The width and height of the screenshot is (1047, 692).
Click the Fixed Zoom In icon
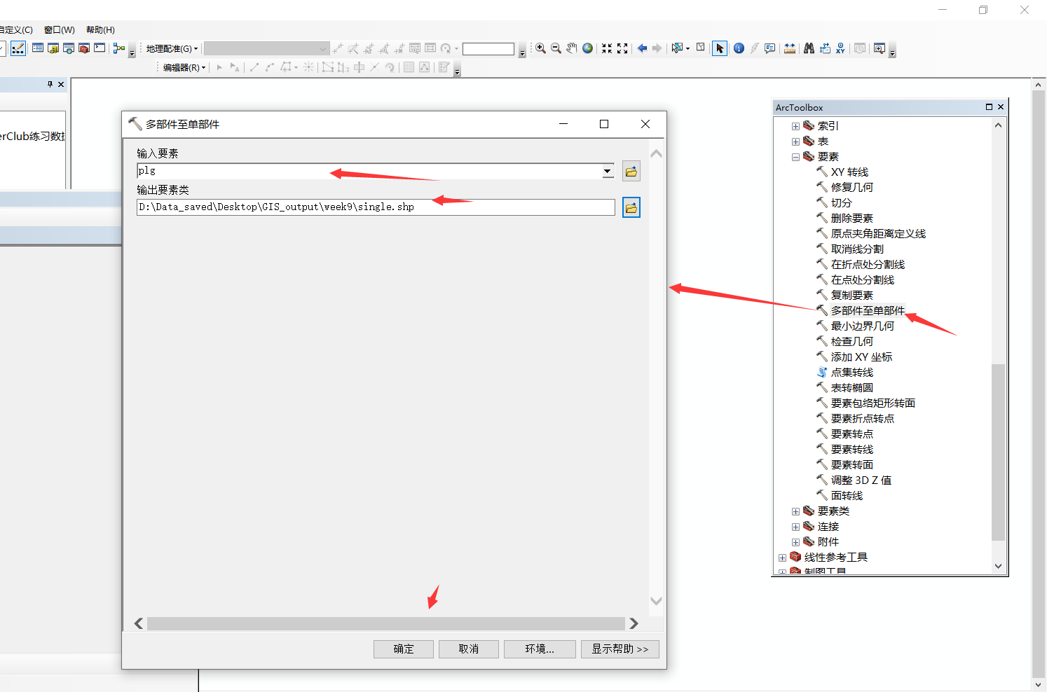[x=607, y=48]
